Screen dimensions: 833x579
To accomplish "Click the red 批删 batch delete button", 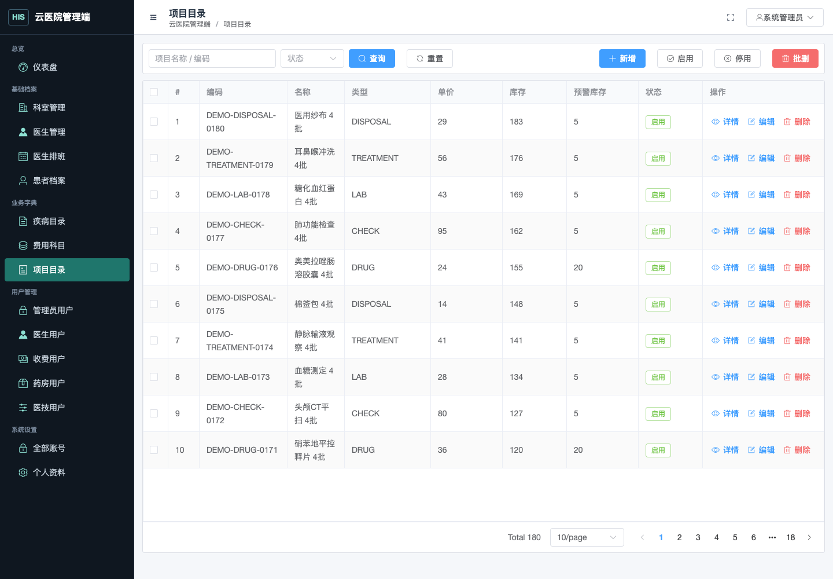I will tap(795, 58).
